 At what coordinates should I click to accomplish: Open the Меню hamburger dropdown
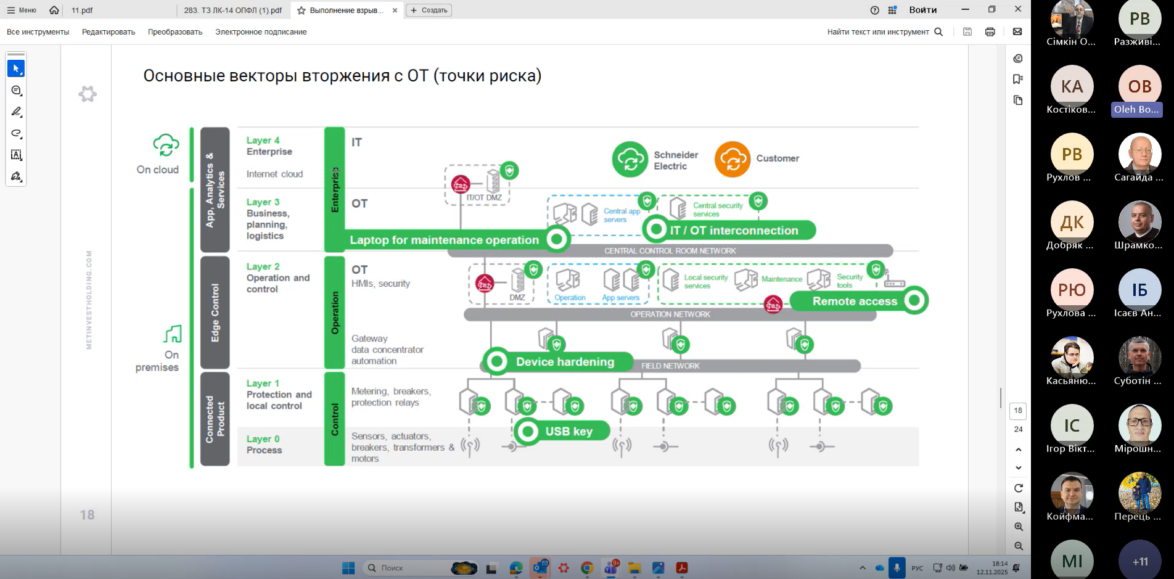pyautogui.click(x=22, y=10)
